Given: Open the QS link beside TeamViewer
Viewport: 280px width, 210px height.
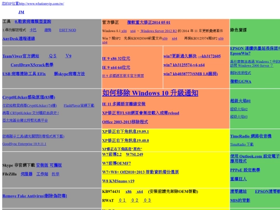Looking at the screenshot, I should coord(53,56).
